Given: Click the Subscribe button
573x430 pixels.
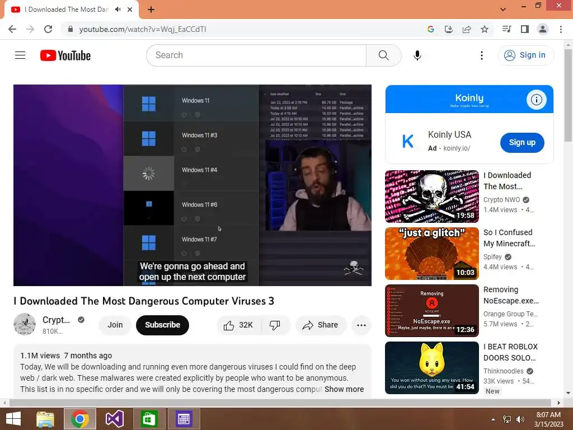Looking at the screenshot, I should [163, 325].
